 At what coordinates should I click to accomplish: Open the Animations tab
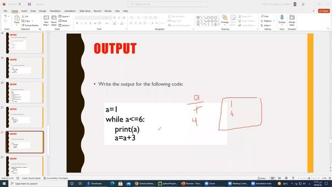pyautogui.click(x=70, y=11)
